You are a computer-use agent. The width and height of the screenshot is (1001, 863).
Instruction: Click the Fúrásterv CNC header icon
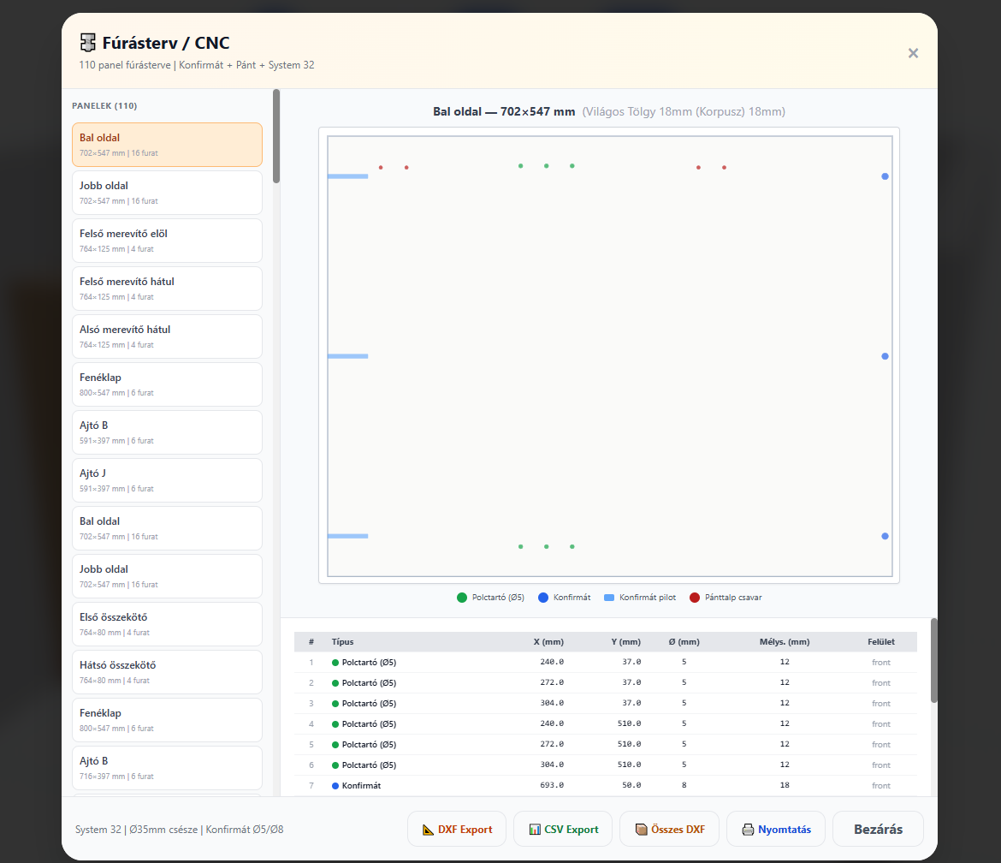[87, 43]
